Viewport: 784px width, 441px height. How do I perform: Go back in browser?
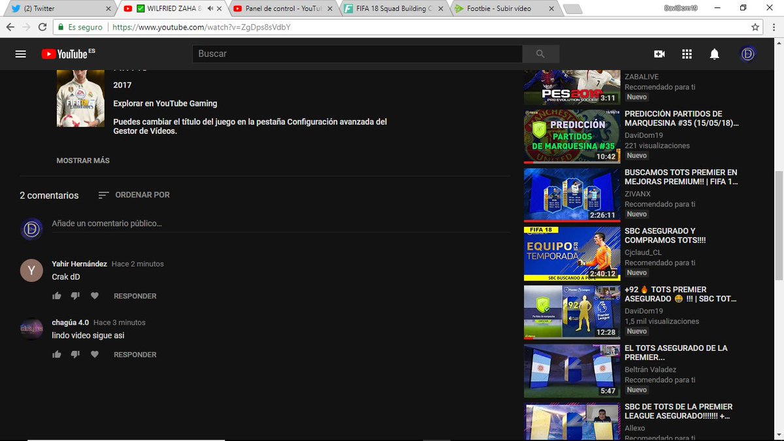click(10, 27)
